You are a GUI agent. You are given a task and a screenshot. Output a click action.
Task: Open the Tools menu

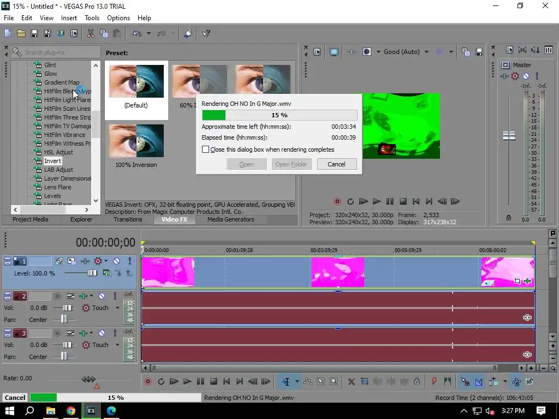click(92, 18)
